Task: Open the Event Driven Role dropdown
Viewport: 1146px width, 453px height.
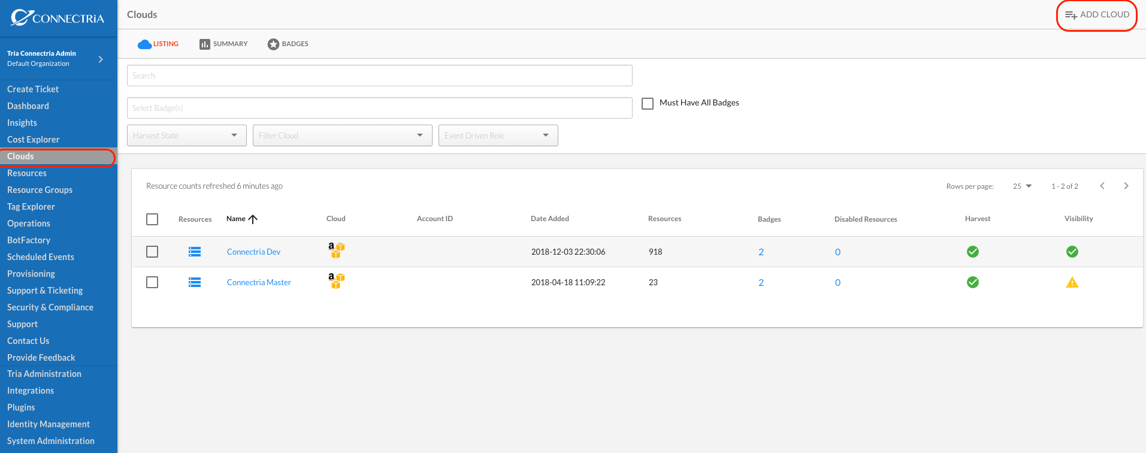Action: pos(498,135)
